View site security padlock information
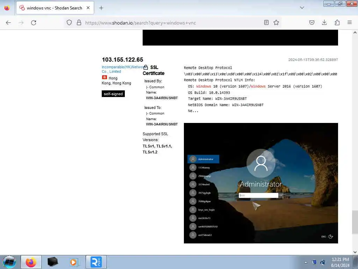 coord(79,22)
